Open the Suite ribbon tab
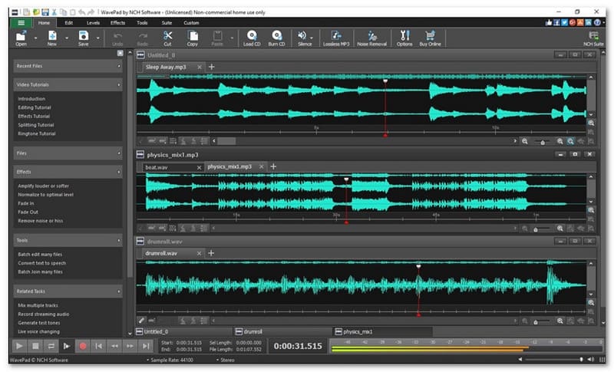 [x=167, y=23]
